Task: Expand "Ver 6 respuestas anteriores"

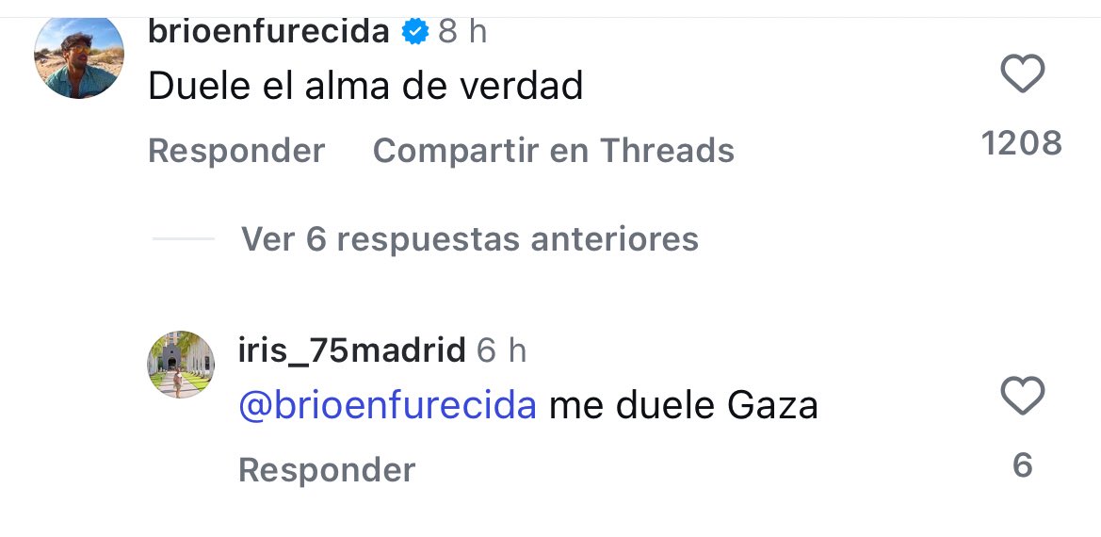Action: [469, 239]
